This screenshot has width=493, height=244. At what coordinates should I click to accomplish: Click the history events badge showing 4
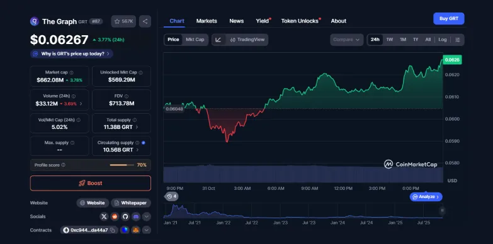(172, 197)
